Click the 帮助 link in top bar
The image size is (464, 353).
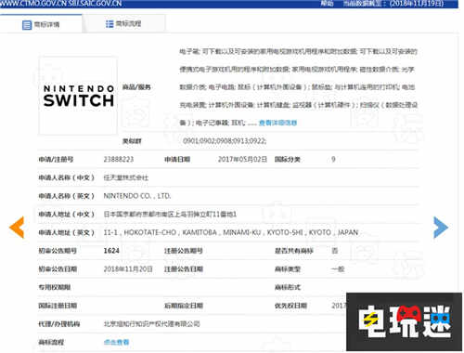pos(327,4)
